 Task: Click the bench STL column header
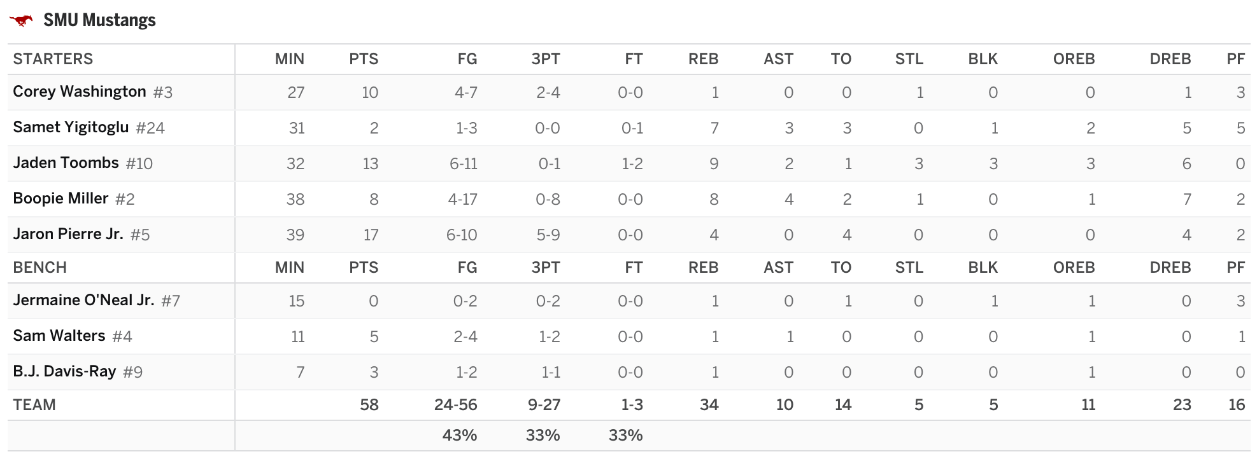[909, 268]
